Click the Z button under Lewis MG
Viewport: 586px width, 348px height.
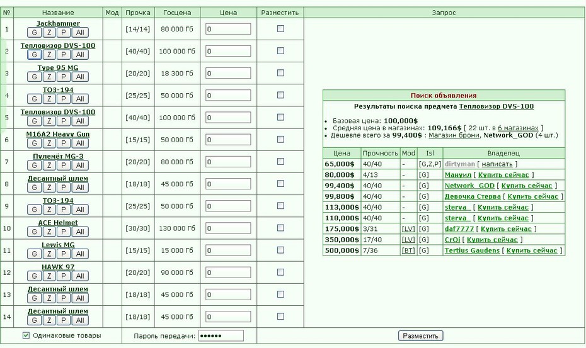click(x=49, y=254)
